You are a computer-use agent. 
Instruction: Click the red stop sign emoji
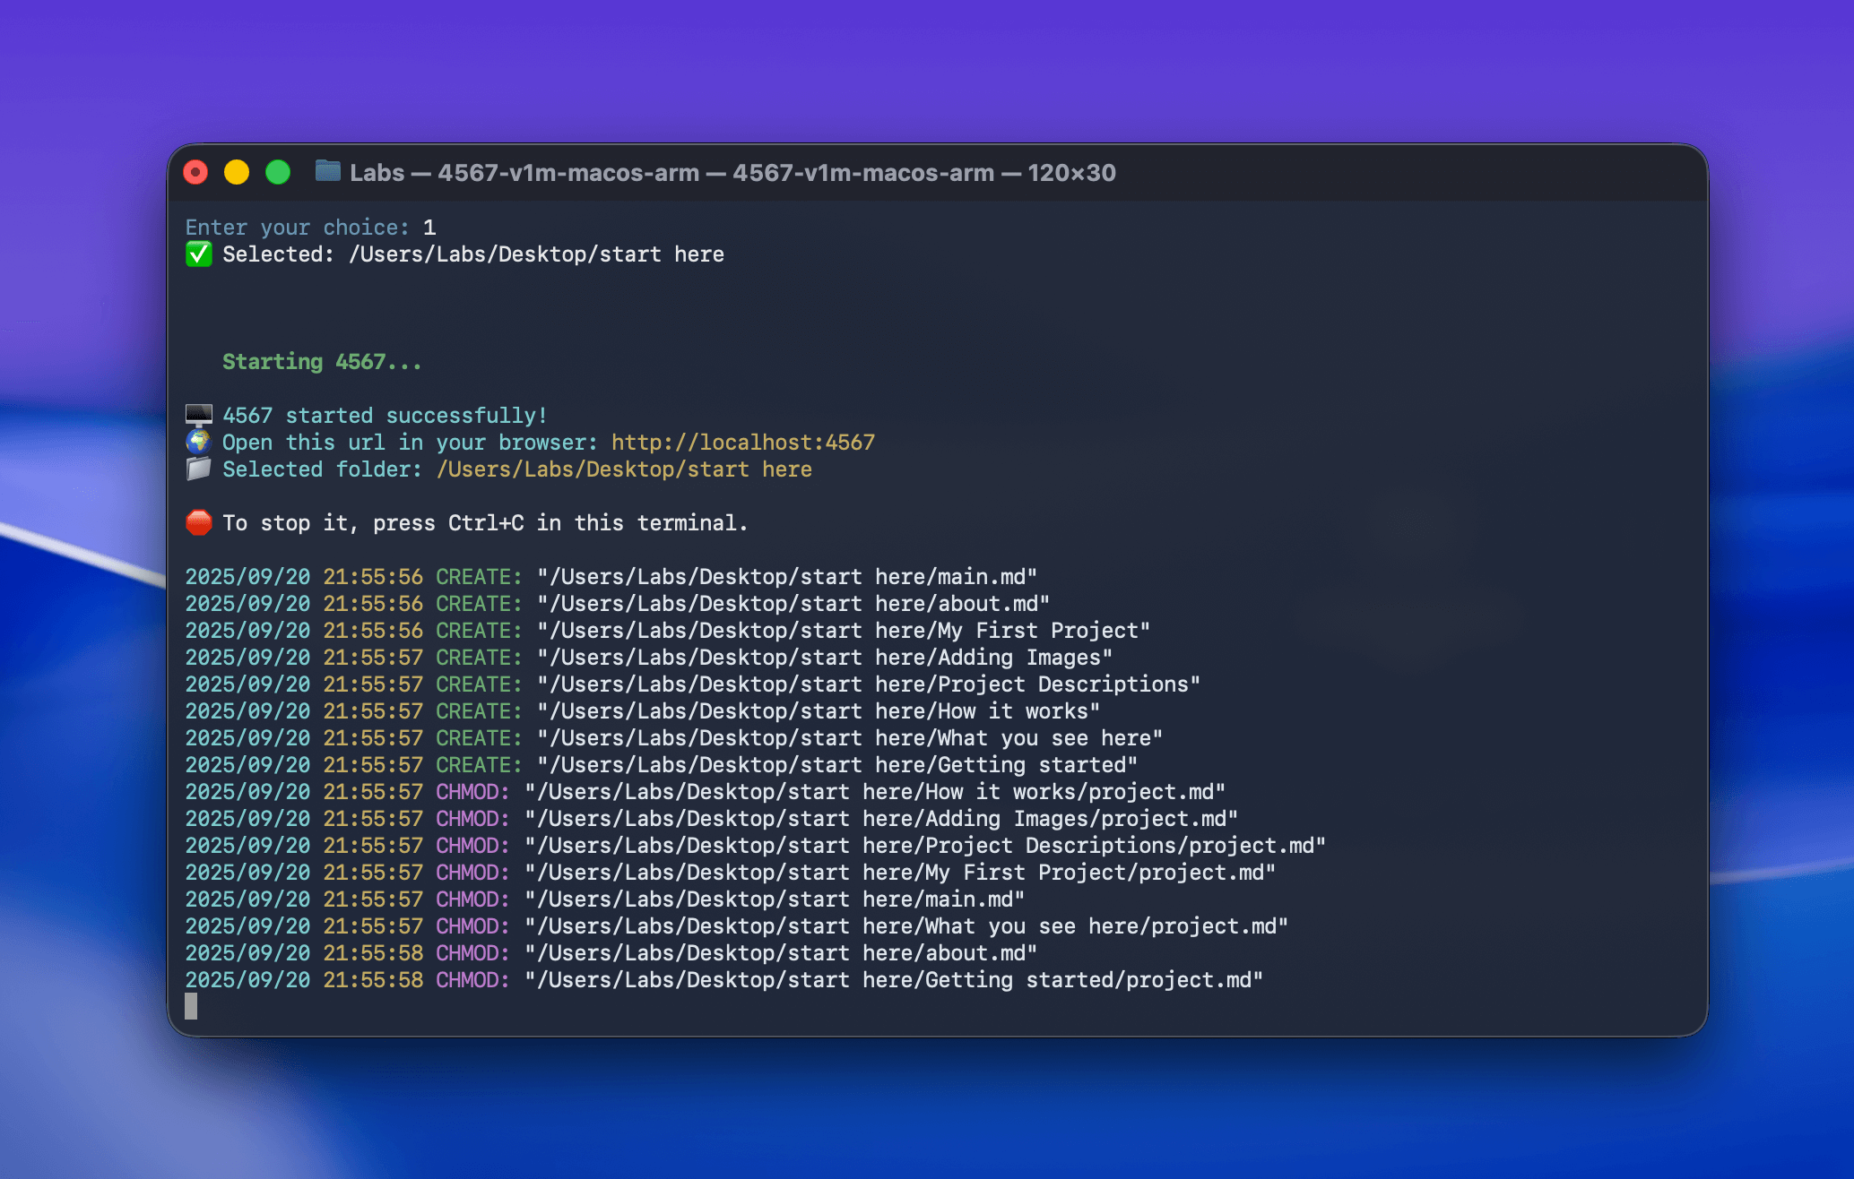coord(198,522)
